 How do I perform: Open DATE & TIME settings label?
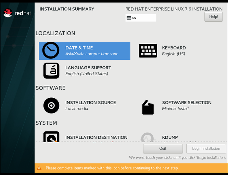(x=79, y=48)
